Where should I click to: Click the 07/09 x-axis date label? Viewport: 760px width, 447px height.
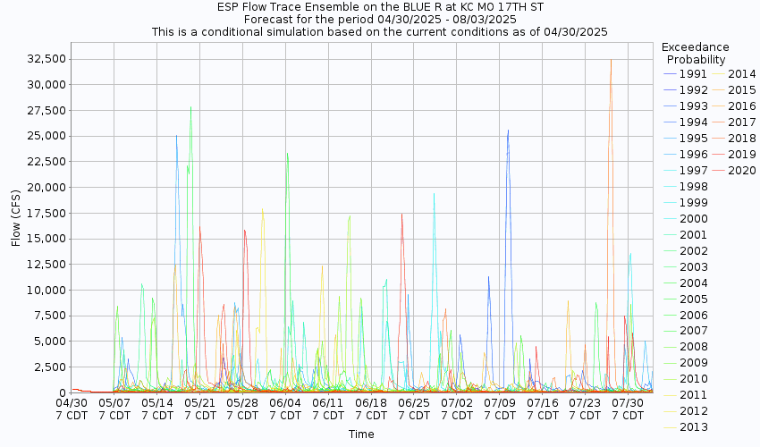coord(500,403)
